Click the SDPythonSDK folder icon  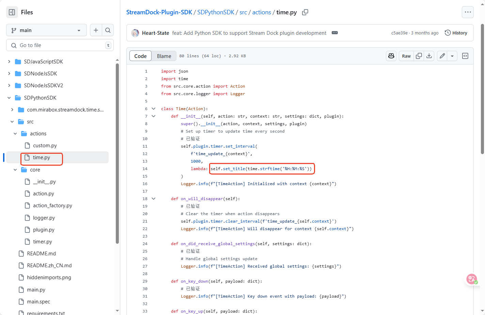pyautogui.click(x=18, y=98)
